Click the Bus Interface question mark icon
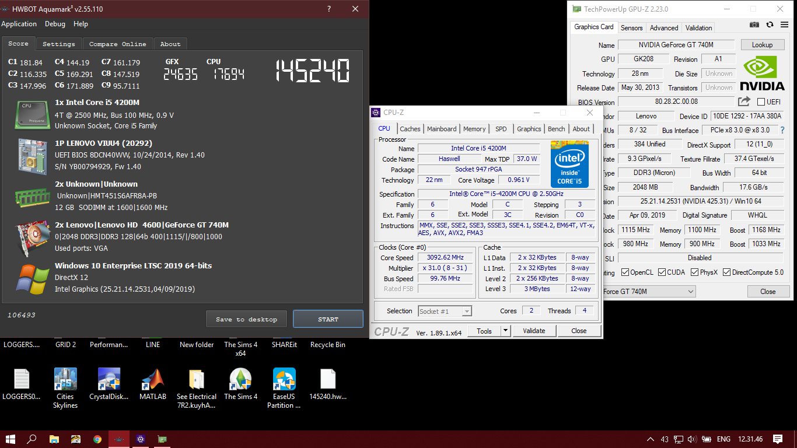 click(x=782, y=130)
